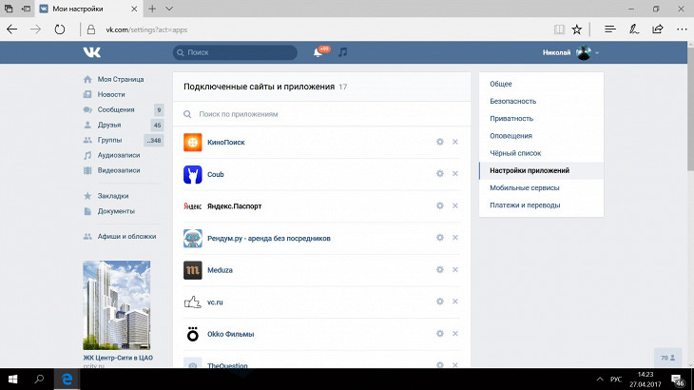Click the vc.ru thumbs-up icon
Screen dimensions: 694x390
click(193, 302)
